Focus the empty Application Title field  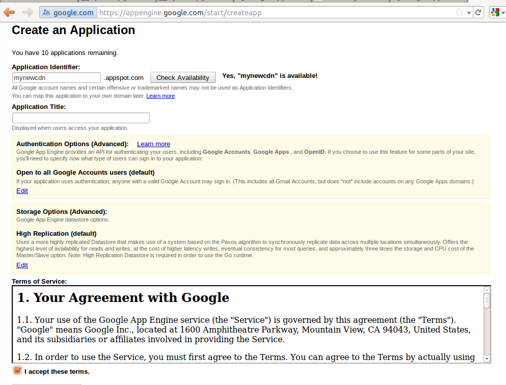pyautogui.click(x=81, y=118)
